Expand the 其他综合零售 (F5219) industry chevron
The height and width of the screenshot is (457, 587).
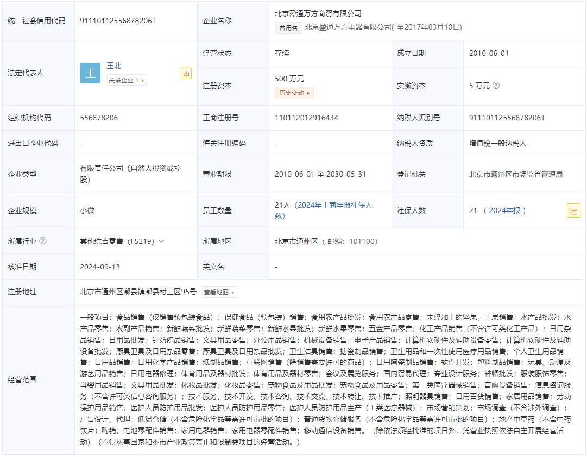point(161,241)
